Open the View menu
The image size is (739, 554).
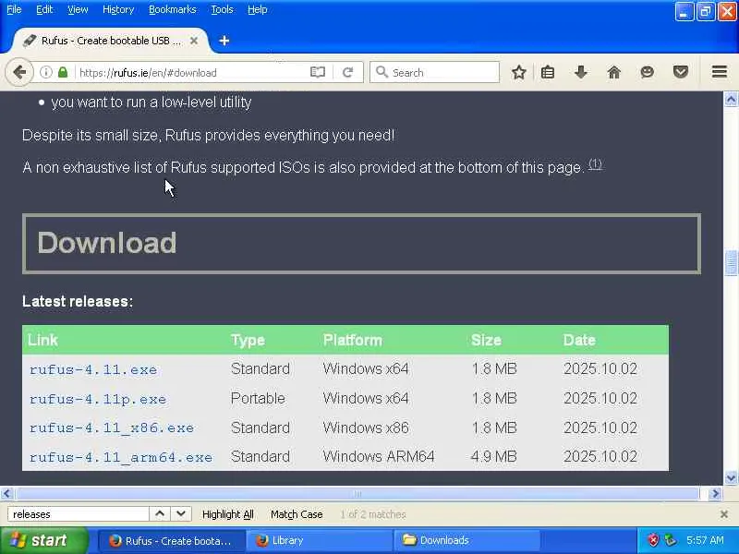click(78, 9)
